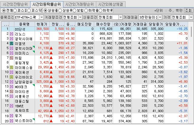Select the 전체 market radio button

point(4,10)
